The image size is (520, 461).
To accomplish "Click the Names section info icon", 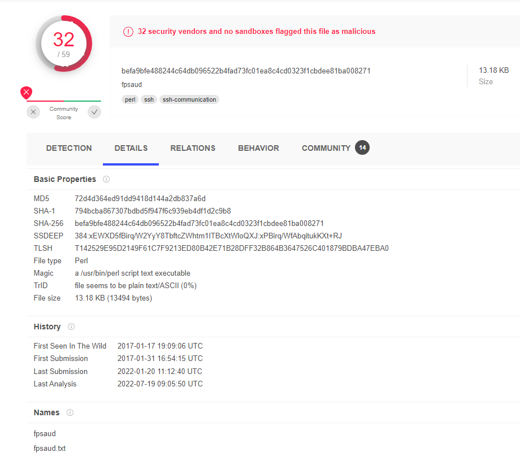I will [x=70, y=412].
